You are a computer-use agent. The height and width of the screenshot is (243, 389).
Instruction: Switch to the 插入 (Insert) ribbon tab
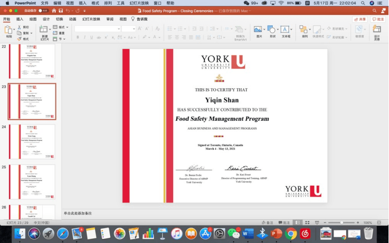(20, 19)
